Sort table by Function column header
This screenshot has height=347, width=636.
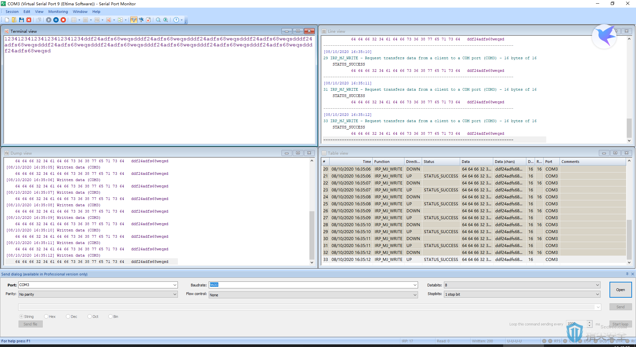click(x=389, y=162)
